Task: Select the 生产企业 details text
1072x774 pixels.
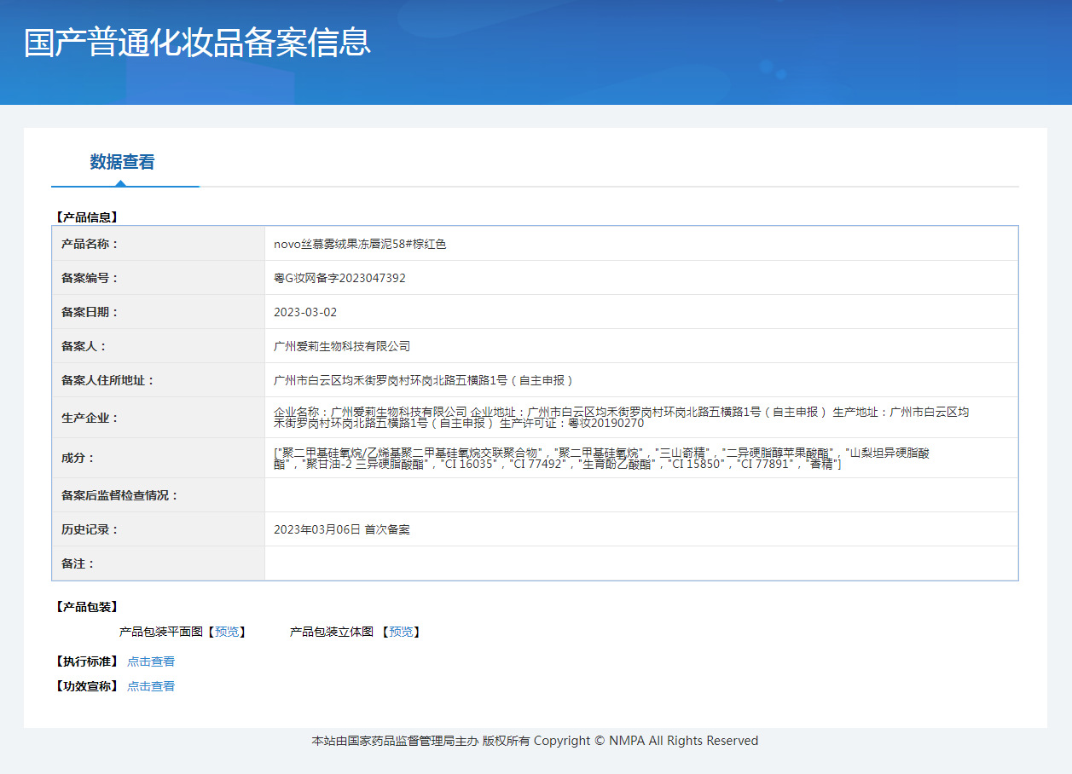Action: (621, 417)
